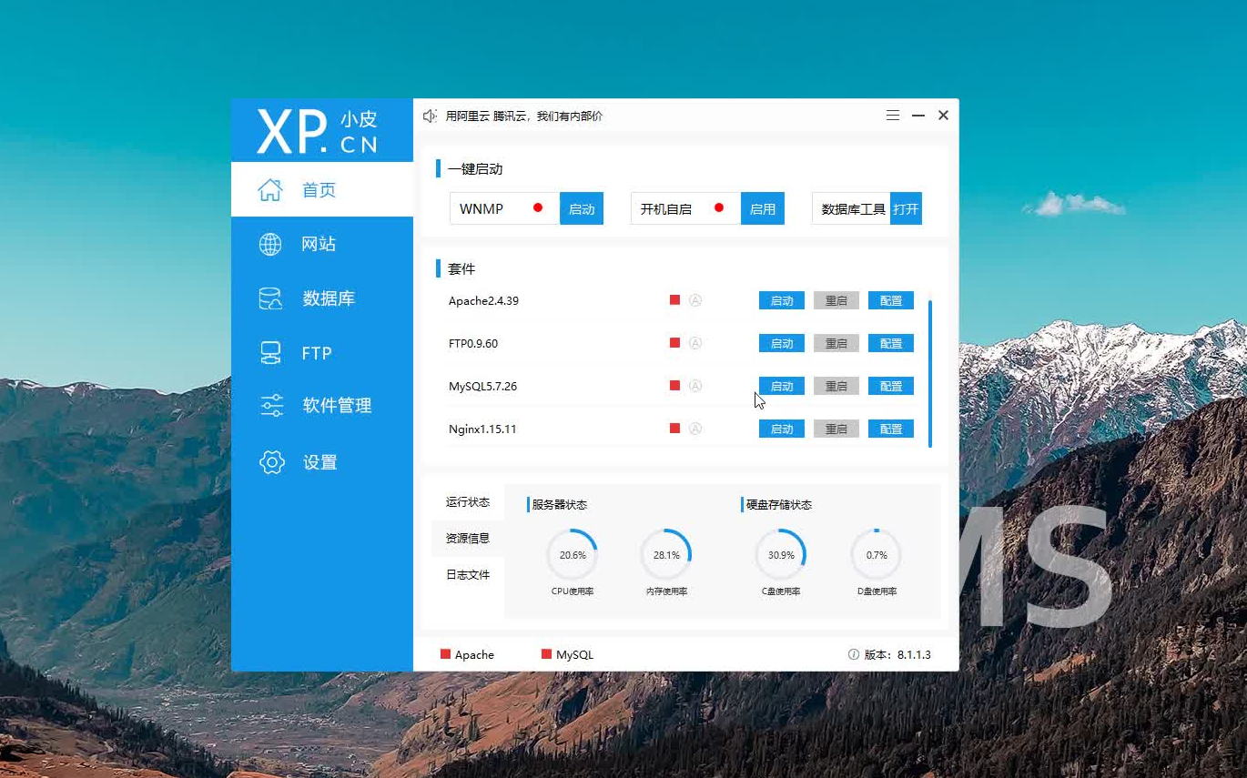
Task: Toggle auto-start for MySQL5.7.26
Action: (x=696, y=386)
